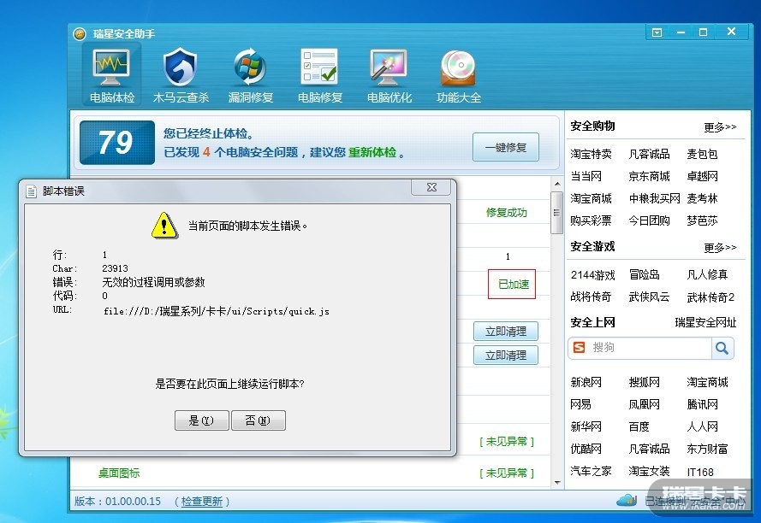Open 中粮我买网 link

pyautogui.click(x=655, y=199)
